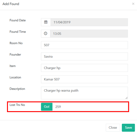137x134 pixels.
Task: Click the Founder label text
Action: (15, 55)
